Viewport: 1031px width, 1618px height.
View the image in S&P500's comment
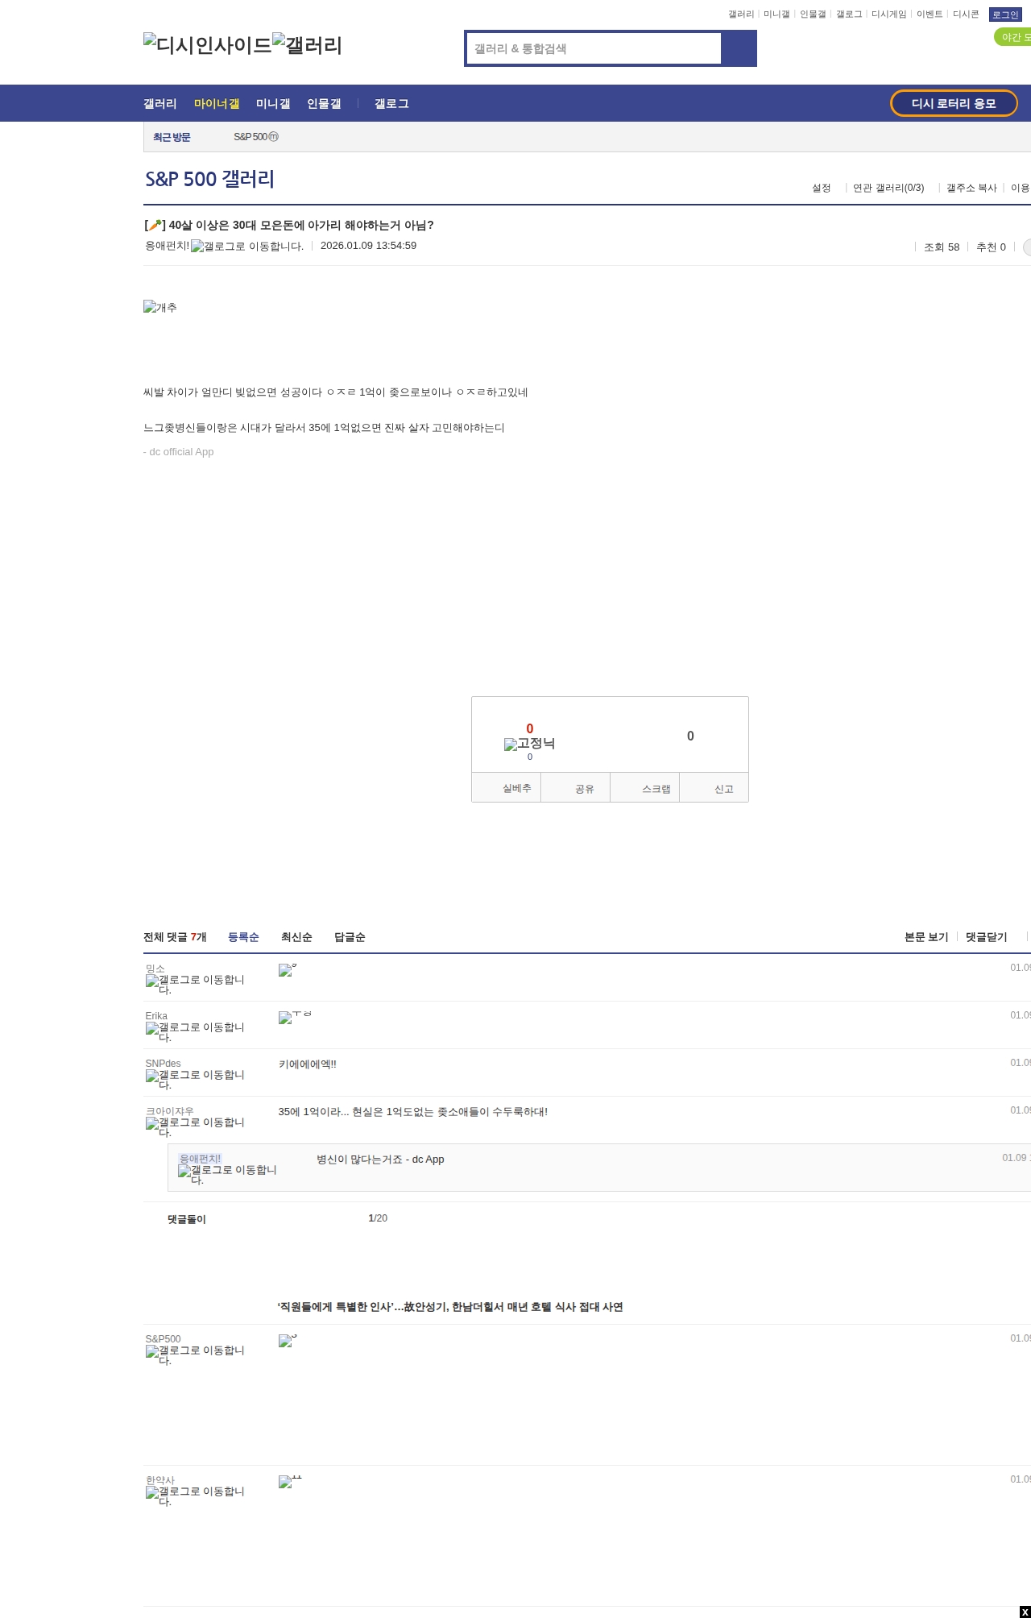pyautogui.click(x=288, y=1340)
